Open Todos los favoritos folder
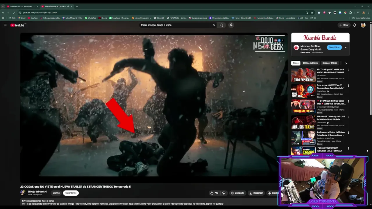 click(x=361, y=18)
